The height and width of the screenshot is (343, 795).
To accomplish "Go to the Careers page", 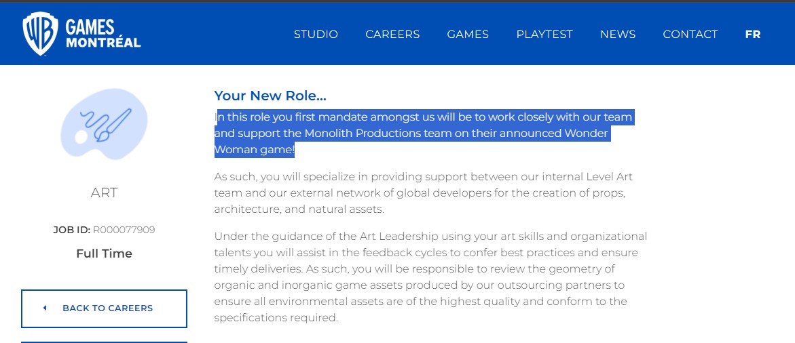I will [392, 34].
